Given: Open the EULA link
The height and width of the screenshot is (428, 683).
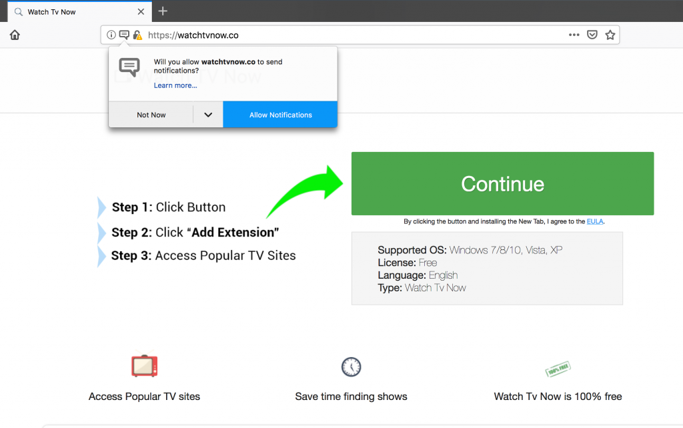Looking at the screenshot, I should (594, 221).
